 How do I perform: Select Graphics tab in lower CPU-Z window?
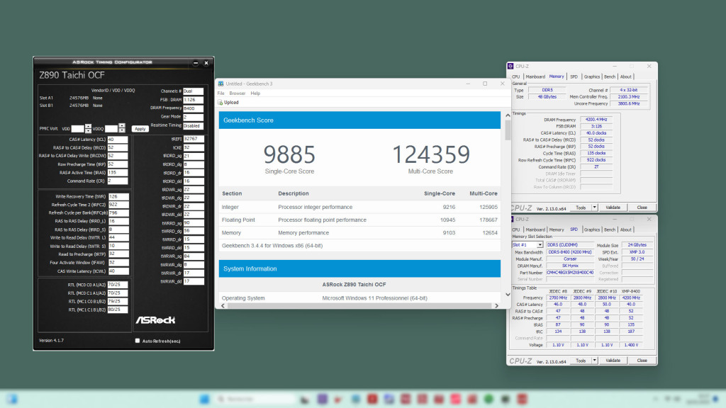click(x=592, y=230)
